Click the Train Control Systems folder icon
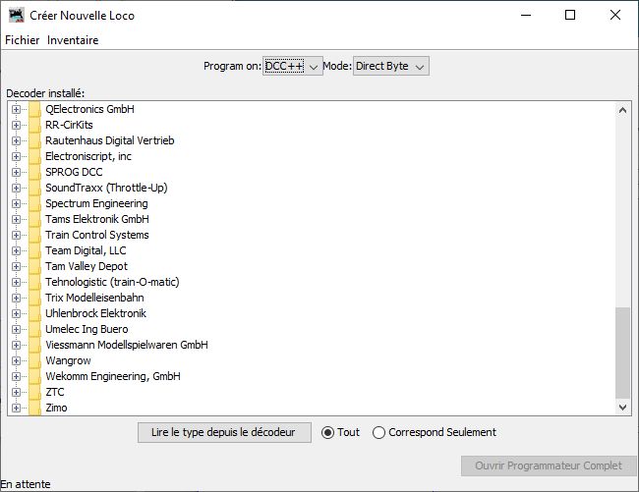 tap(35, 236)
